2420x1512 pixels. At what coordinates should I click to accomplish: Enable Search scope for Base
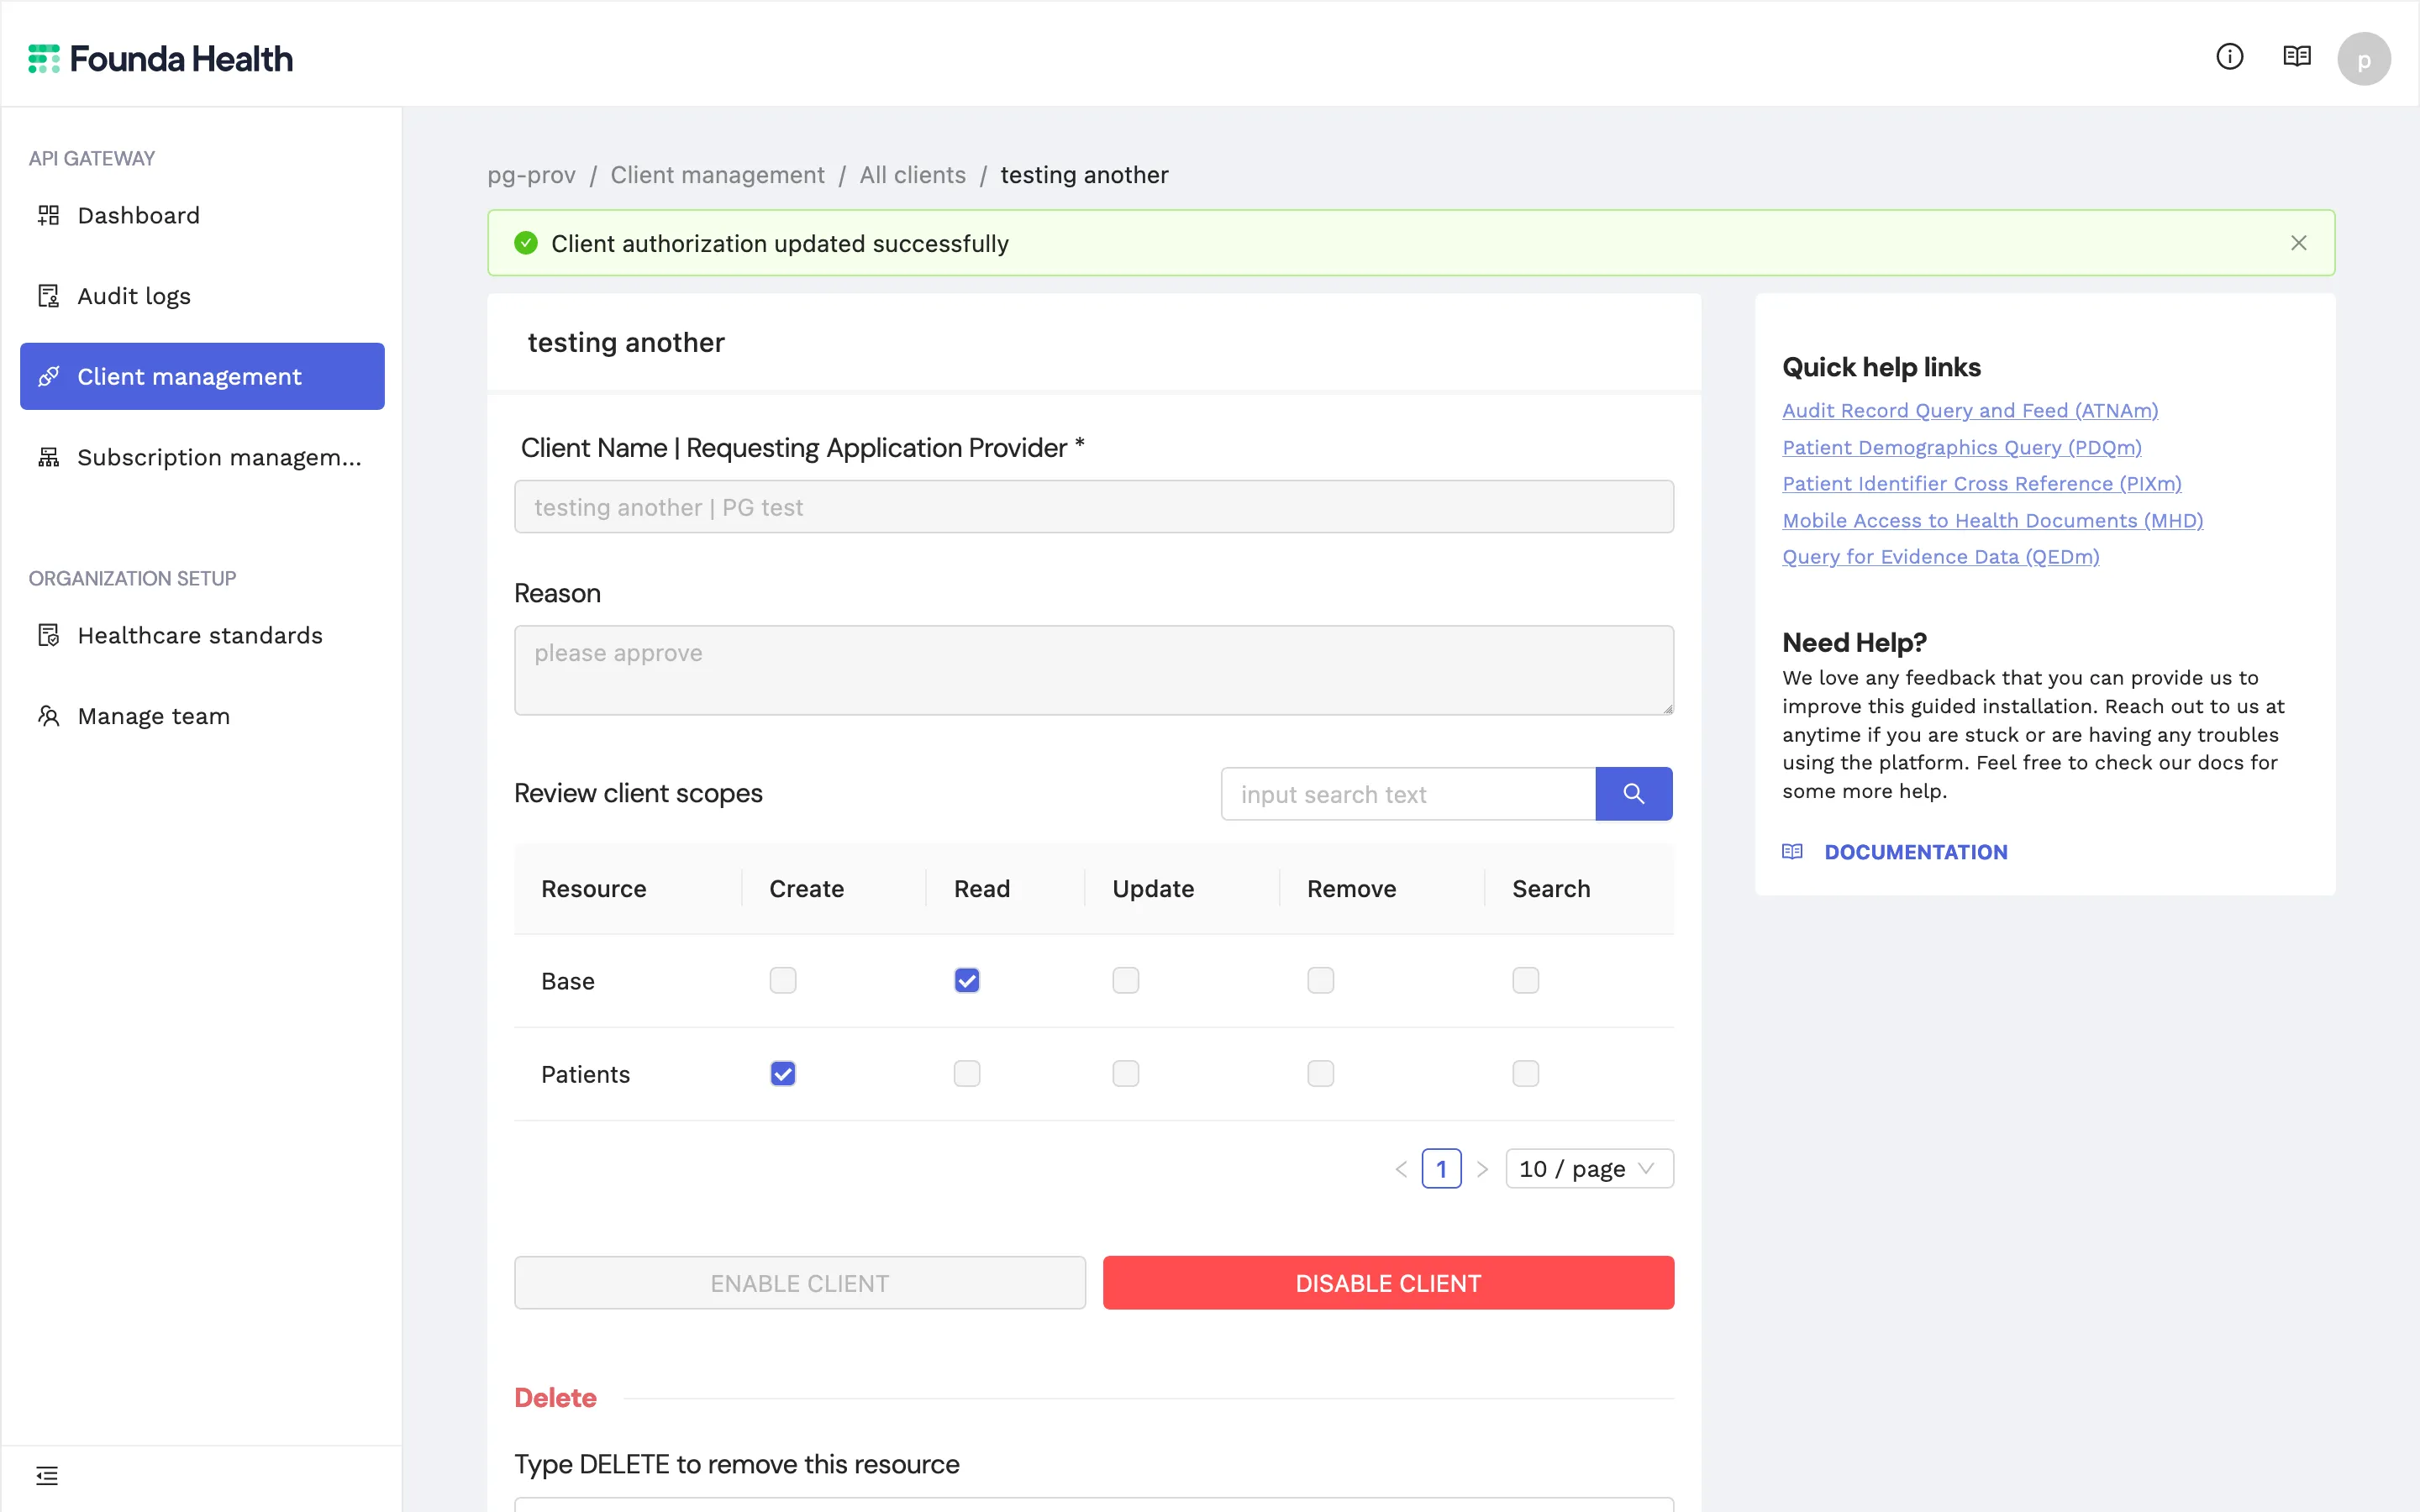(1526, 980)
